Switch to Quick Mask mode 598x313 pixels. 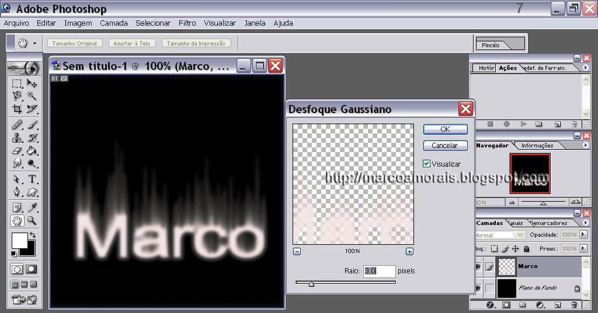(32, 270)
